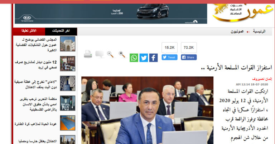Click the meeting room thumbnail beside 12 مليون
This screenshot has height=144, width=275.
[68, 64]
